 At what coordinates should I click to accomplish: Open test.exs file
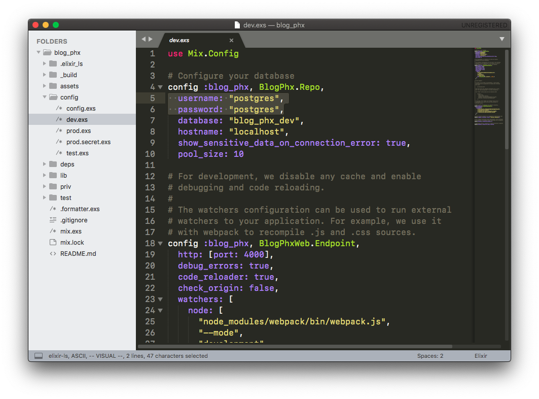pos(78,153)
